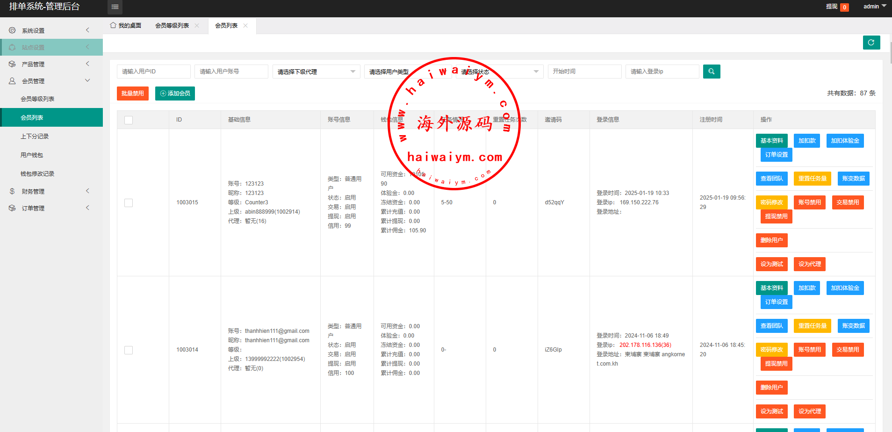Switch to the 会员等级列表 tab
The image size is (892, 432).
coord(172,26)
